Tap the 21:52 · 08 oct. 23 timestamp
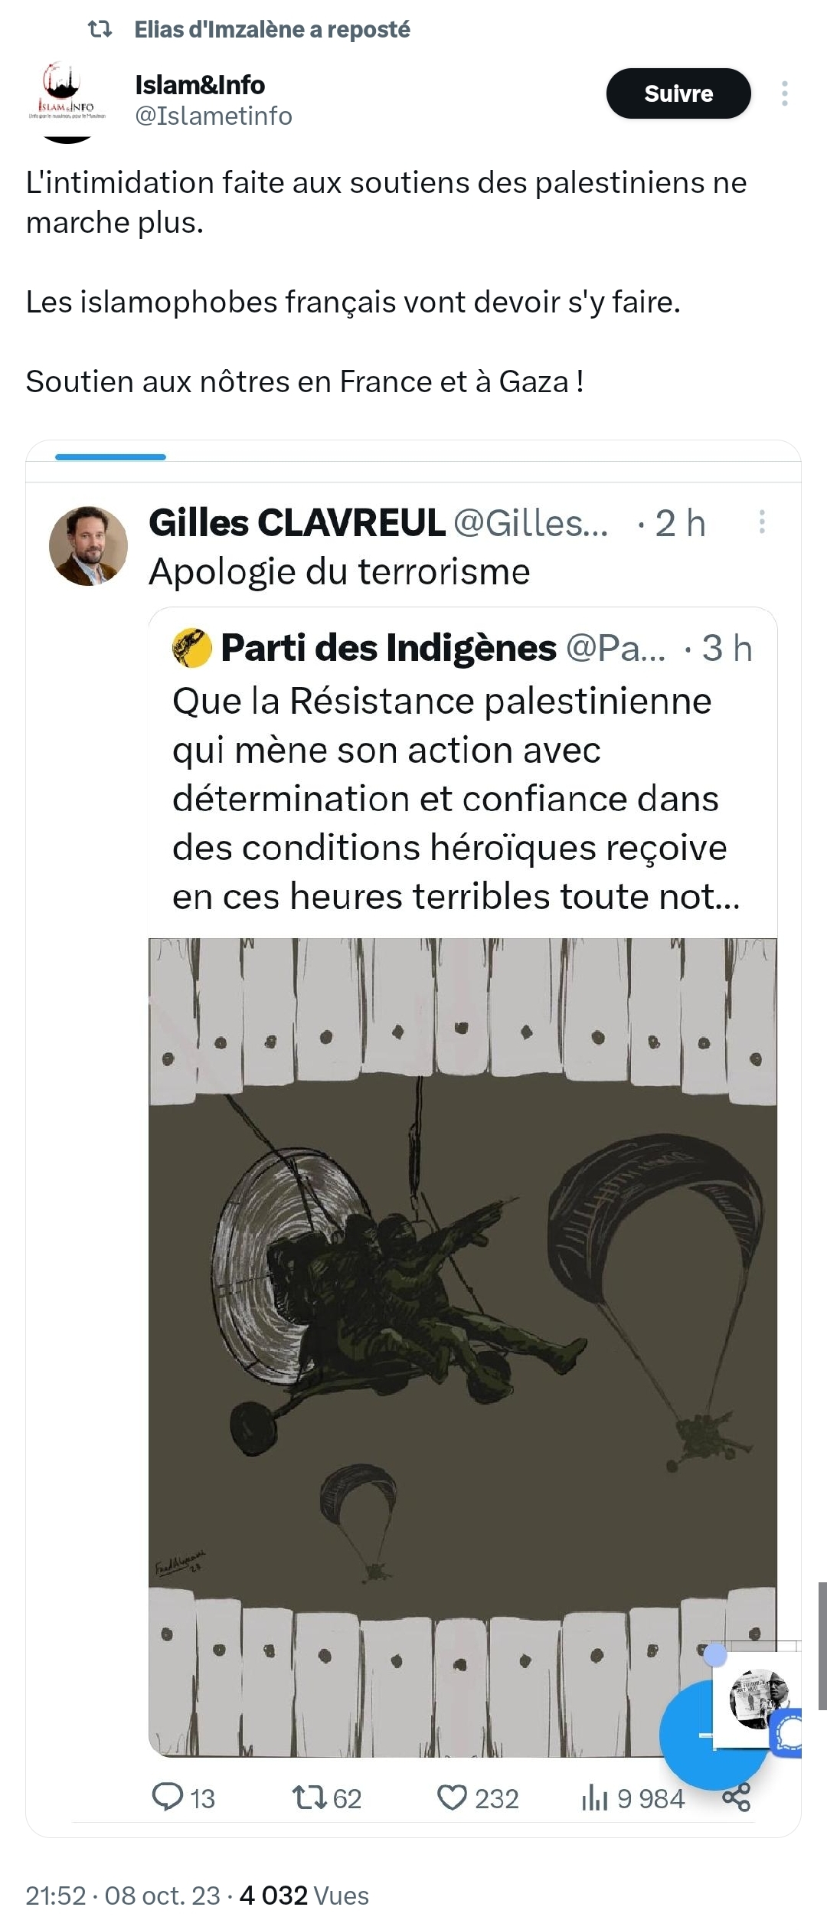This screenshot has width=827, height=1930. coord(123,1896)
